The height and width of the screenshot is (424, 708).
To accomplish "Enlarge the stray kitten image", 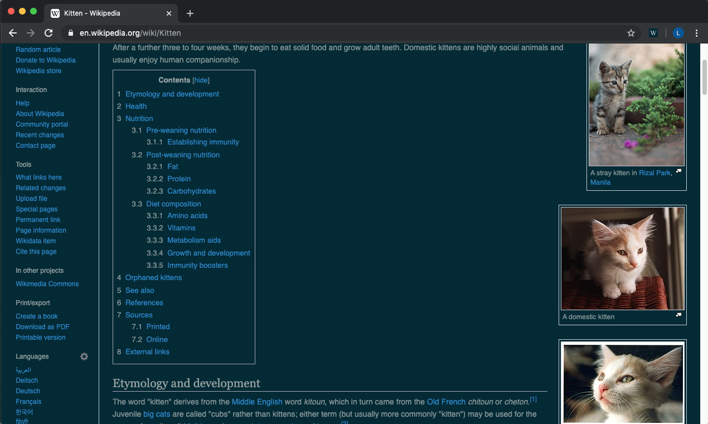I will click(678, 172).
